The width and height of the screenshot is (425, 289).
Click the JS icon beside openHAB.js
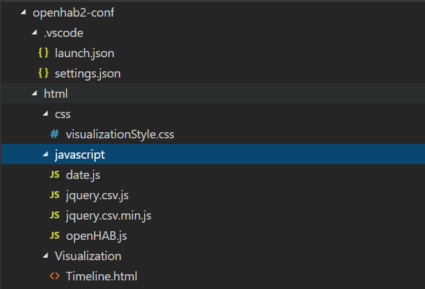[55, 236]
